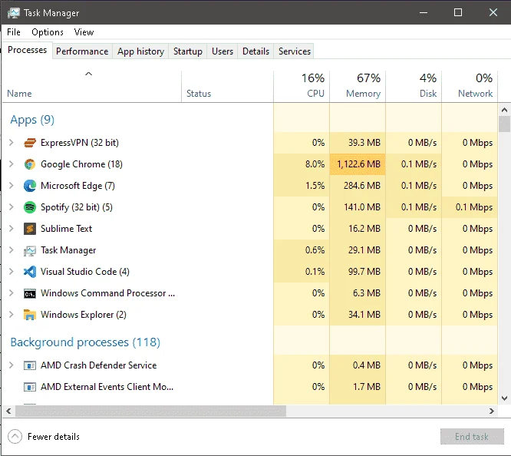Click the Microsoft Edge icon in list
511x456 pixels.
[x=30, y=186]
